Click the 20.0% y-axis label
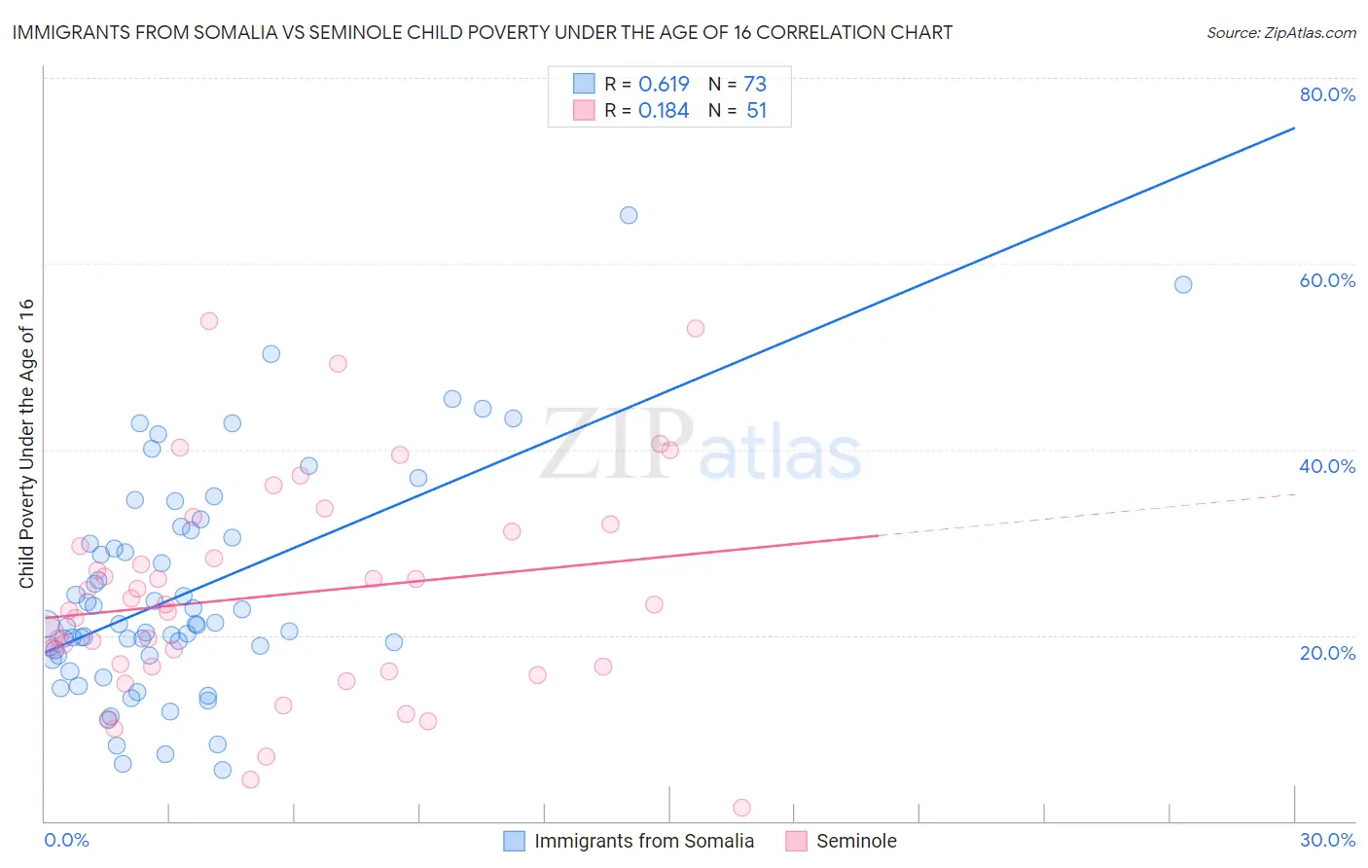The width and height of the screenshot is (1368, 868). pos(1327,652)
